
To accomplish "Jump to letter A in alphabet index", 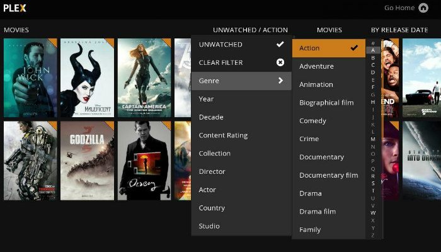I will (x=373, y=50).
